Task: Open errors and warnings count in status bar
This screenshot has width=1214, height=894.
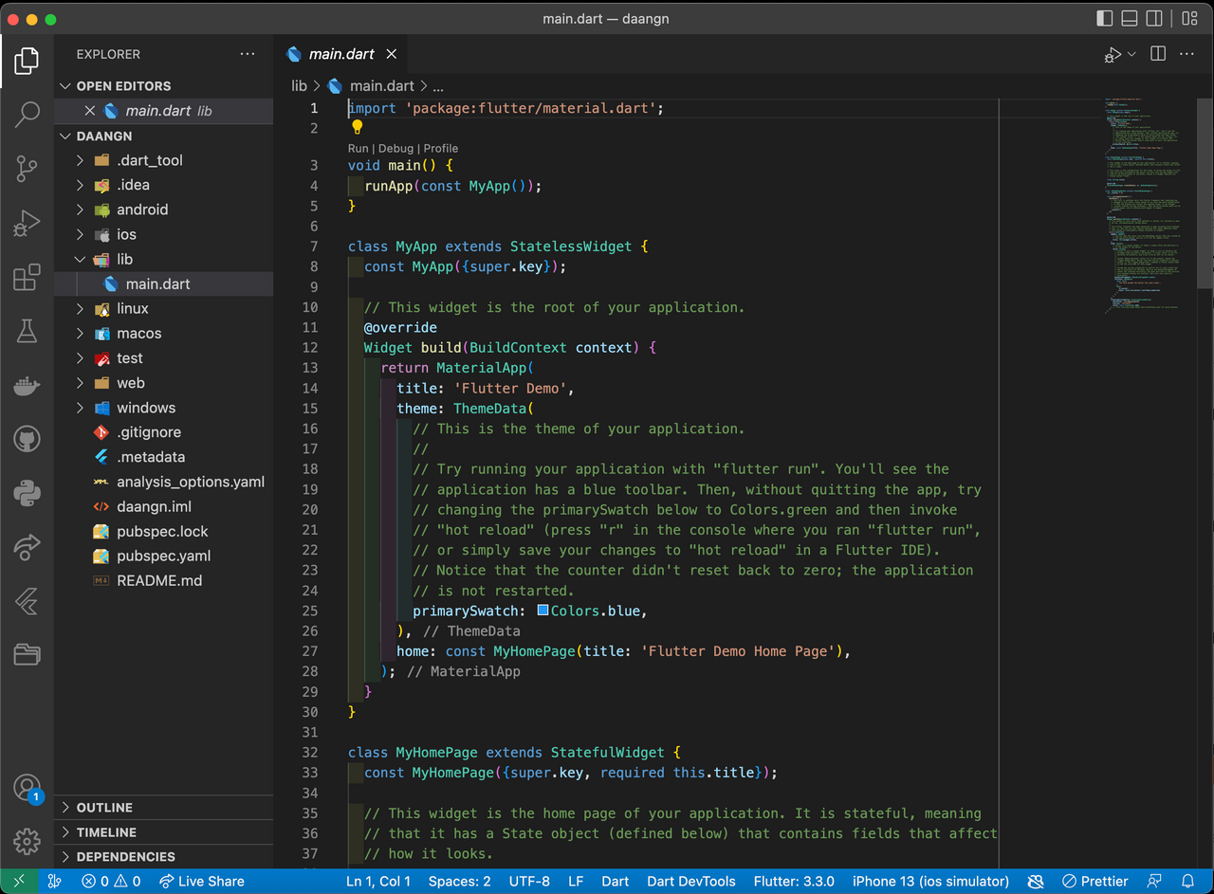Action: tap(111, 881)
